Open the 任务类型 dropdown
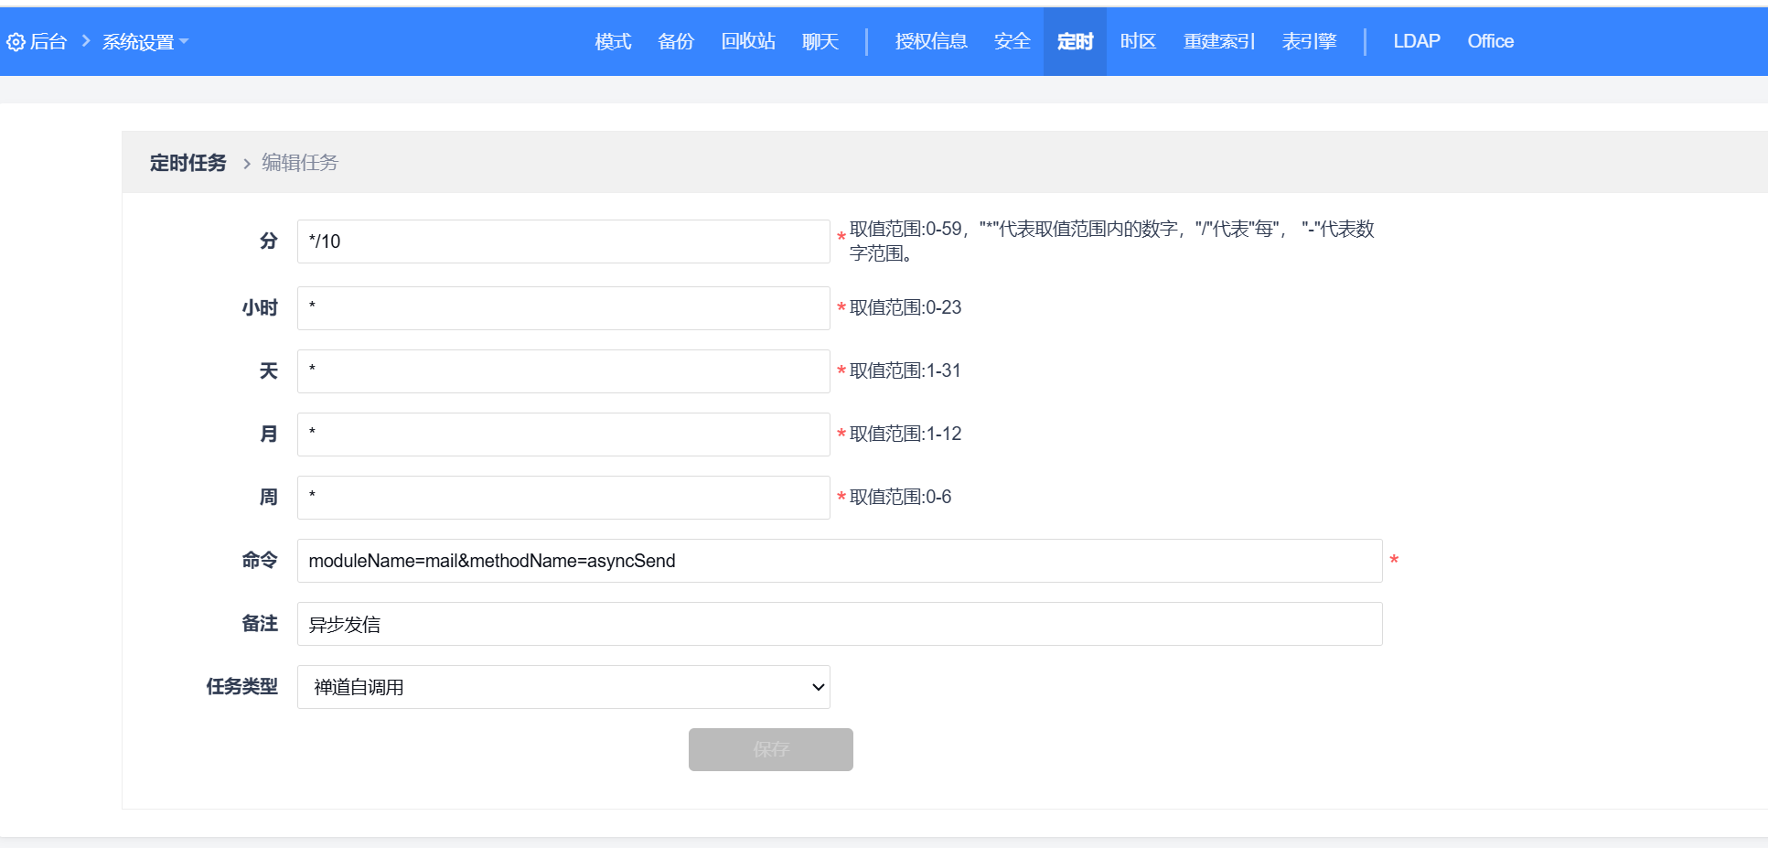This screenshot has width=1768, height=848. click(x=563, y=687)
